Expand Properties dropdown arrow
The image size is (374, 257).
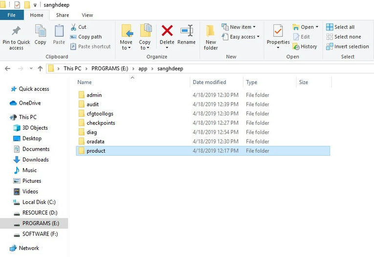(278, 48)
